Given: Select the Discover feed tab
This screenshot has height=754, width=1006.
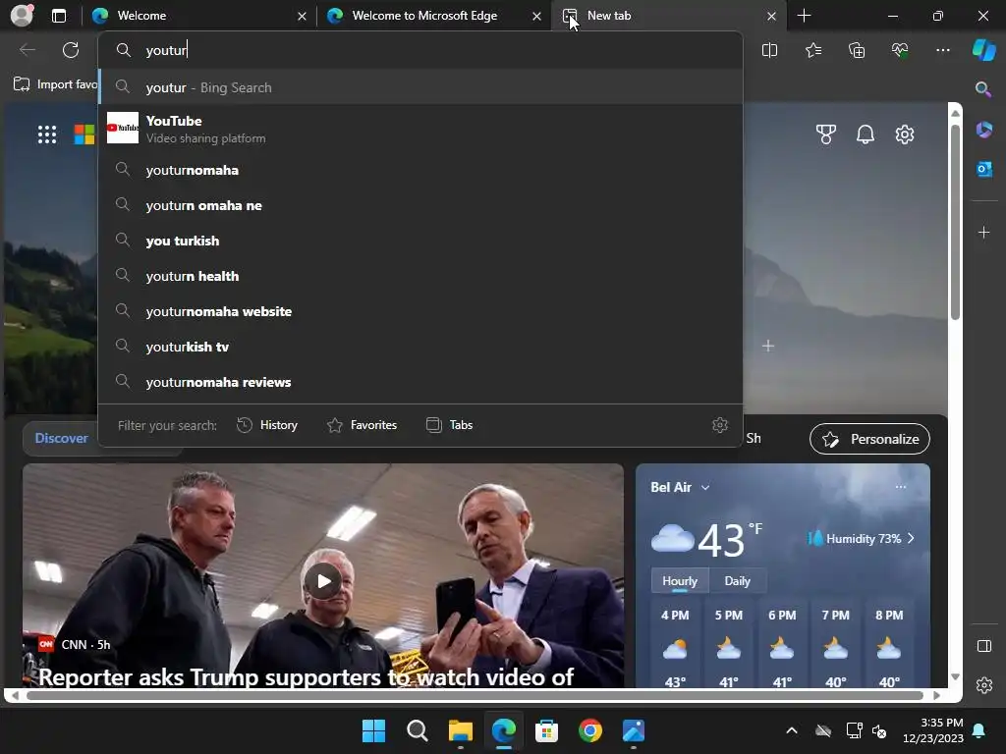Looking at the screenshot, I should click(x=61, y=438).
